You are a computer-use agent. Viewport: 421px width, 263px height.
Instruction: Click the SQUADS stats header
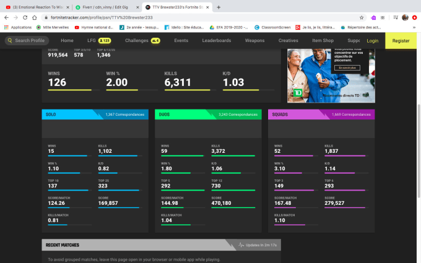321,114
